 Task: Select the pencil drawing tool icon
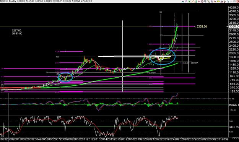(192, 2)
